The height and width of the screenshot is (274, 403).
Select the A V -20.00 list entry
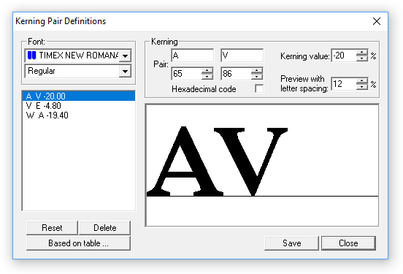click(x=78, y=96)
